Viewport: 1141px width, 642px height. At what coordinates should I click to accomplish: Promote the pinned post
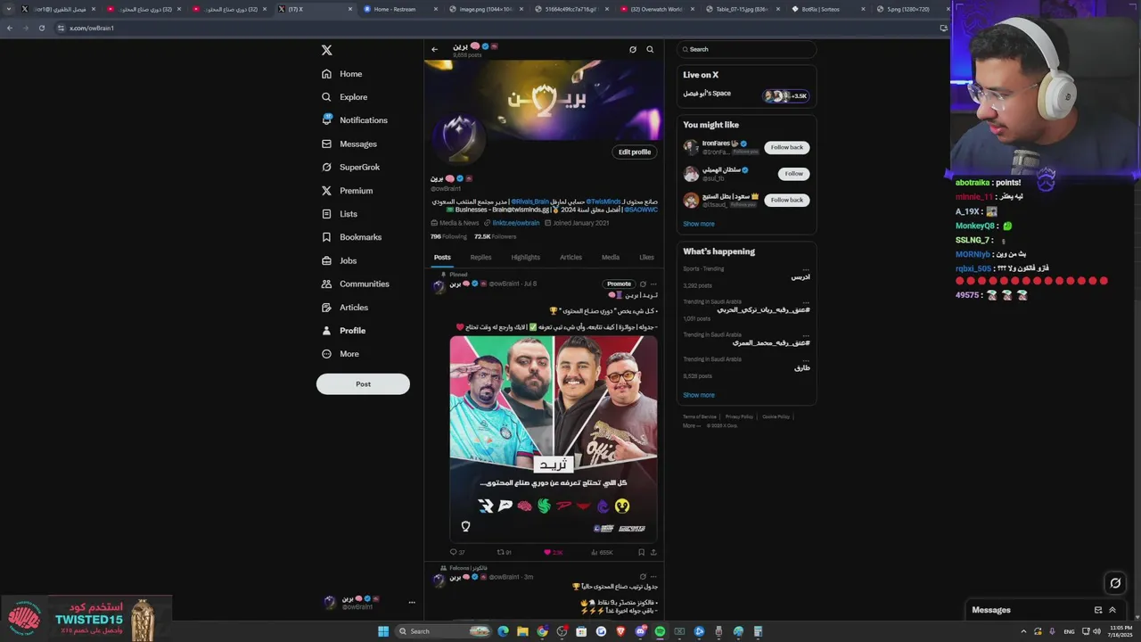point(619,284)
